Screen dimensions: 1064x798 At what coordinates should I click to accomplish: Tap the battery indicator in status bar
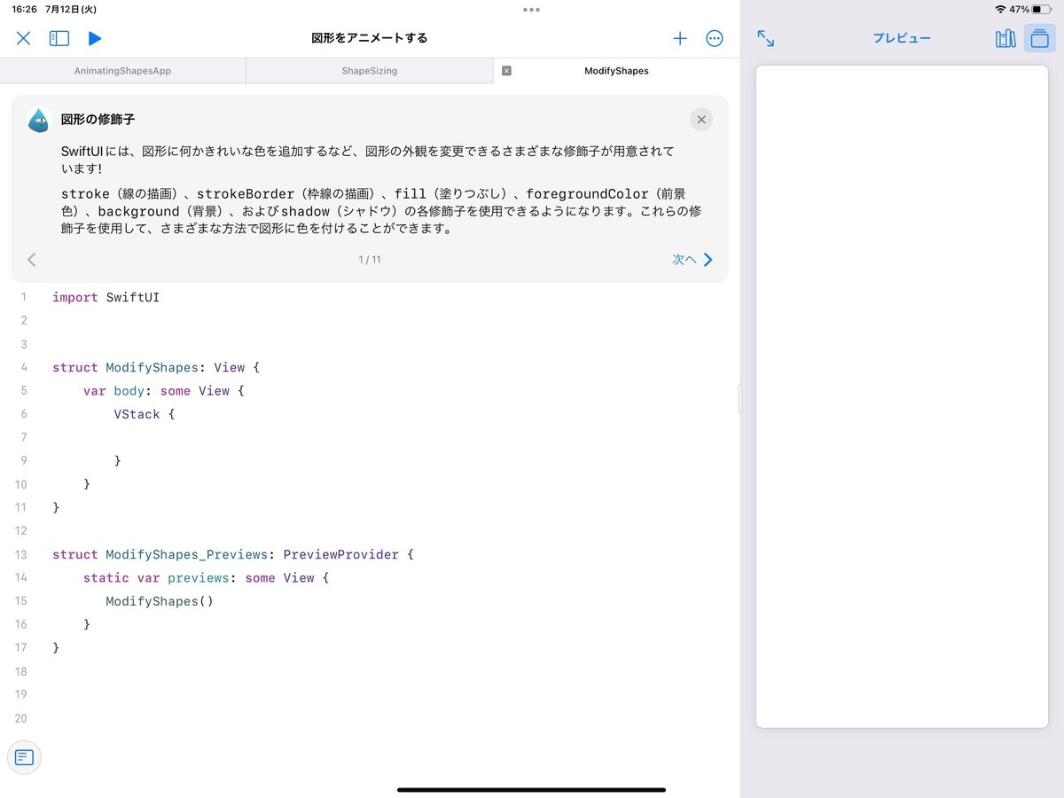coord(1041,9)
